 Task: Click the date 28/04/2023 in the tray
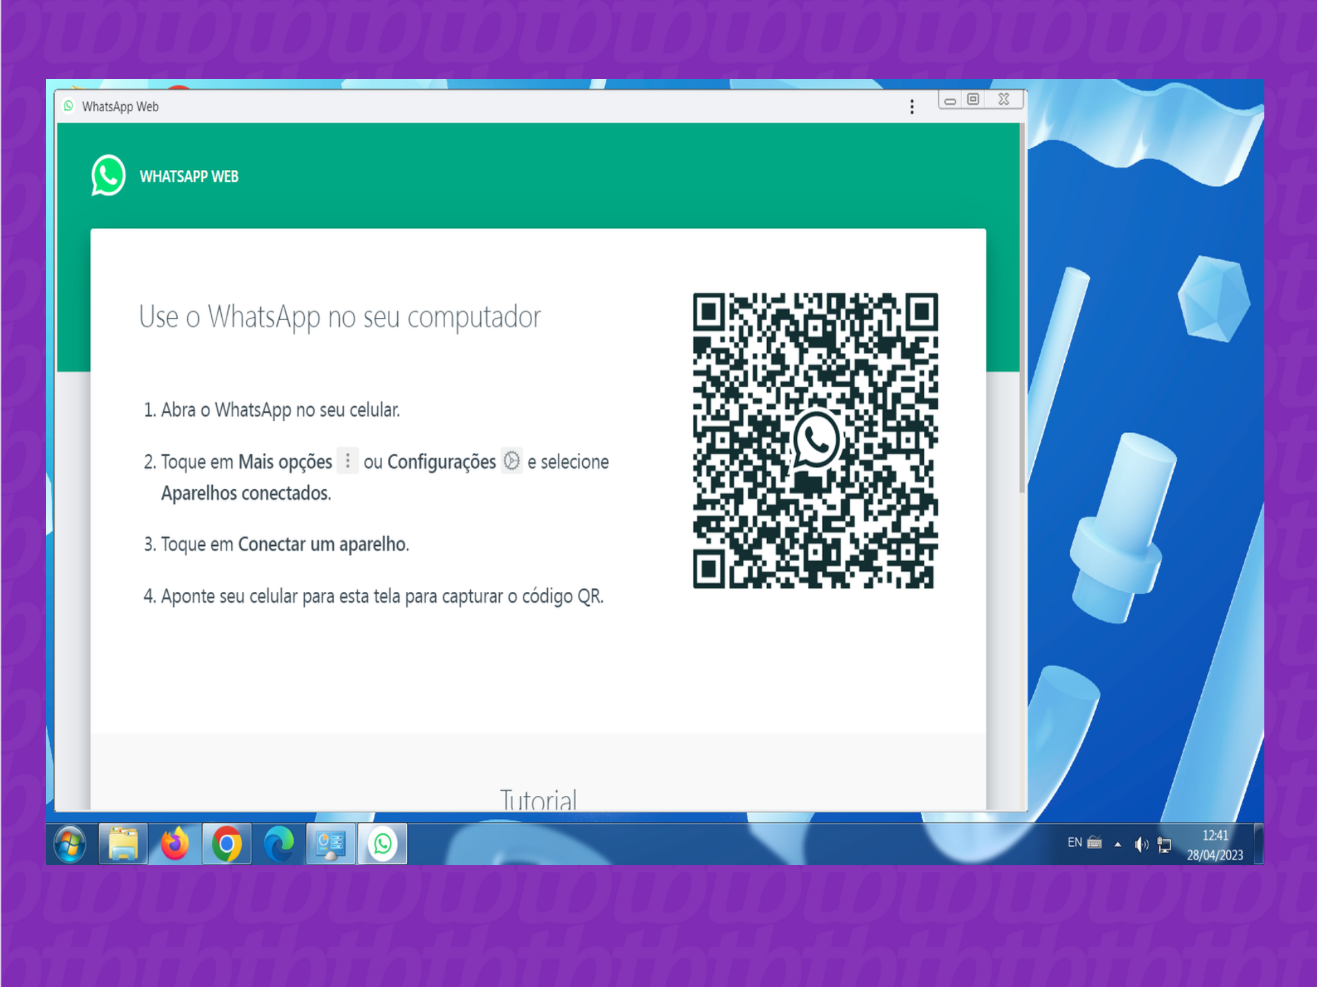tap(1215, 855)
